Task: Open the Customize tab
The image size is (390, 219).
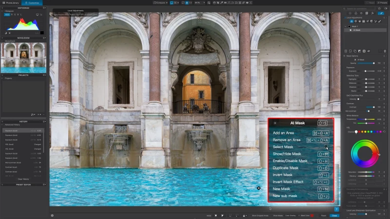Action: (32, 2)
